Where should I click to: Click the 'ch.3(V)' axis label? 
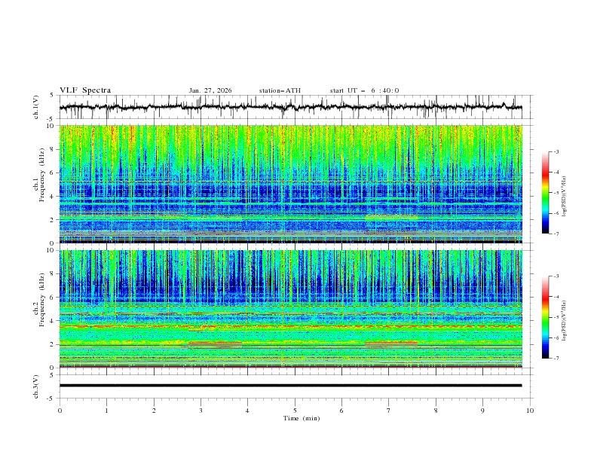point(36,386)
